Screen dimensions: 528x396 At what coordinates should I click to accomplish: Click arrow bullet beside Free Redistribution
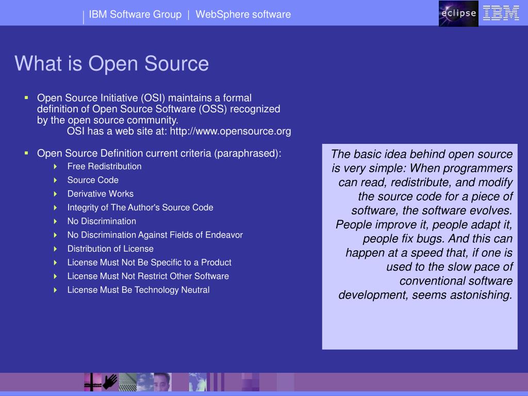click(56, 167)
